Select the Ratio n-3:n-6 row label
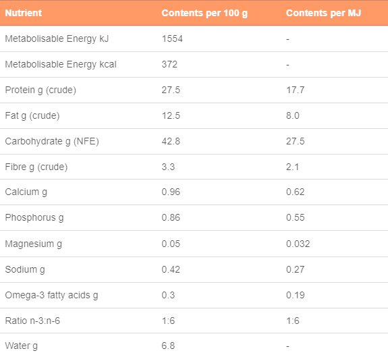This screenshot has height=355, width=388. pos(32,321)
